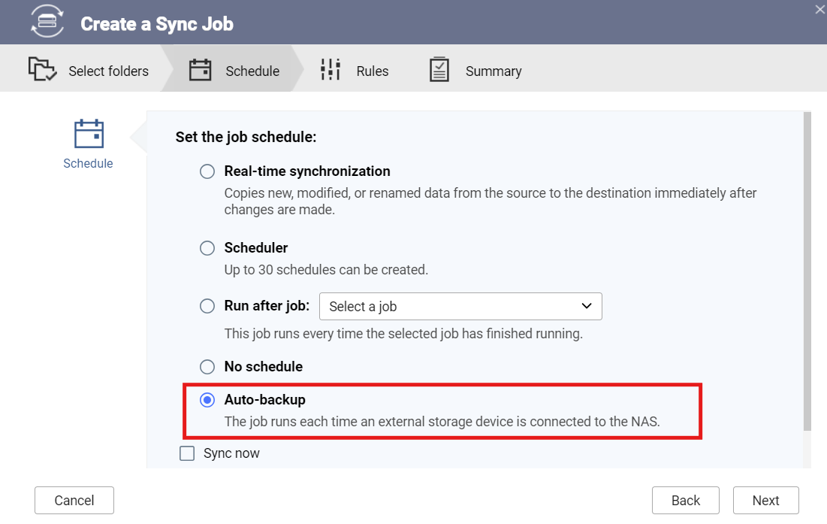Select Real-time synchronization radio button
This screenshot has width=827, height=524.
point(207,171)
